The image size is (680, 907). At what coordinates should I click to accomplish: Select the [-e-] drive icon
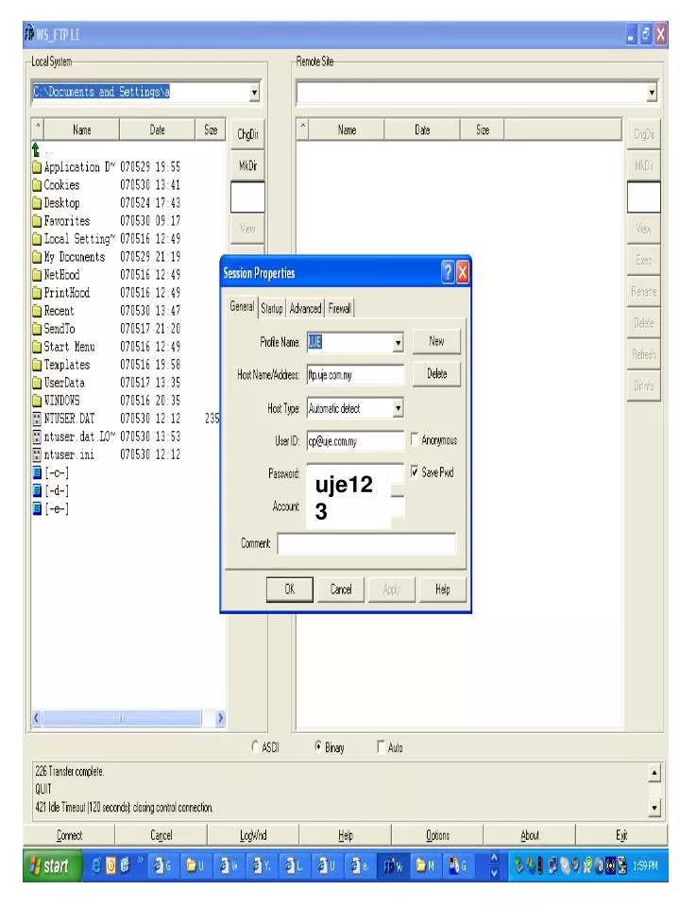point(37,509)
